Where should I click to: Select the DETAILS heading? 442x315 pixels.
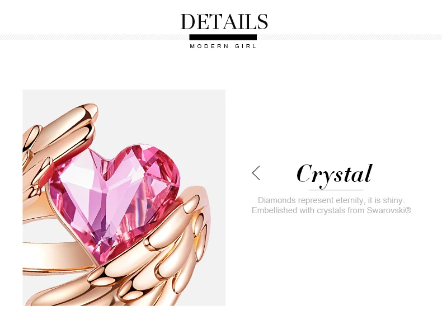point(224,21)
